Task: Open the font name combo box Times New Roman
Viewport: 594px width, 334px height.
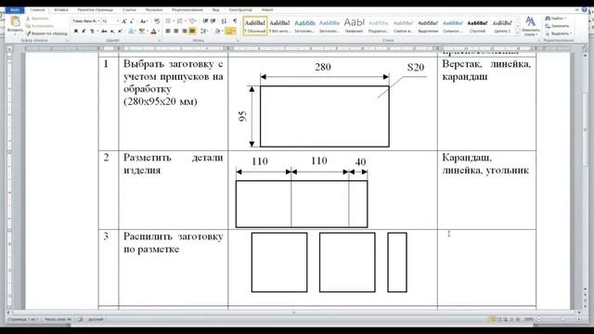Action: coord(86,21)
